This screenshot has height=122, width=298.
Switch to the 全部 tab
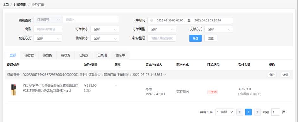[x=13, y=55]
